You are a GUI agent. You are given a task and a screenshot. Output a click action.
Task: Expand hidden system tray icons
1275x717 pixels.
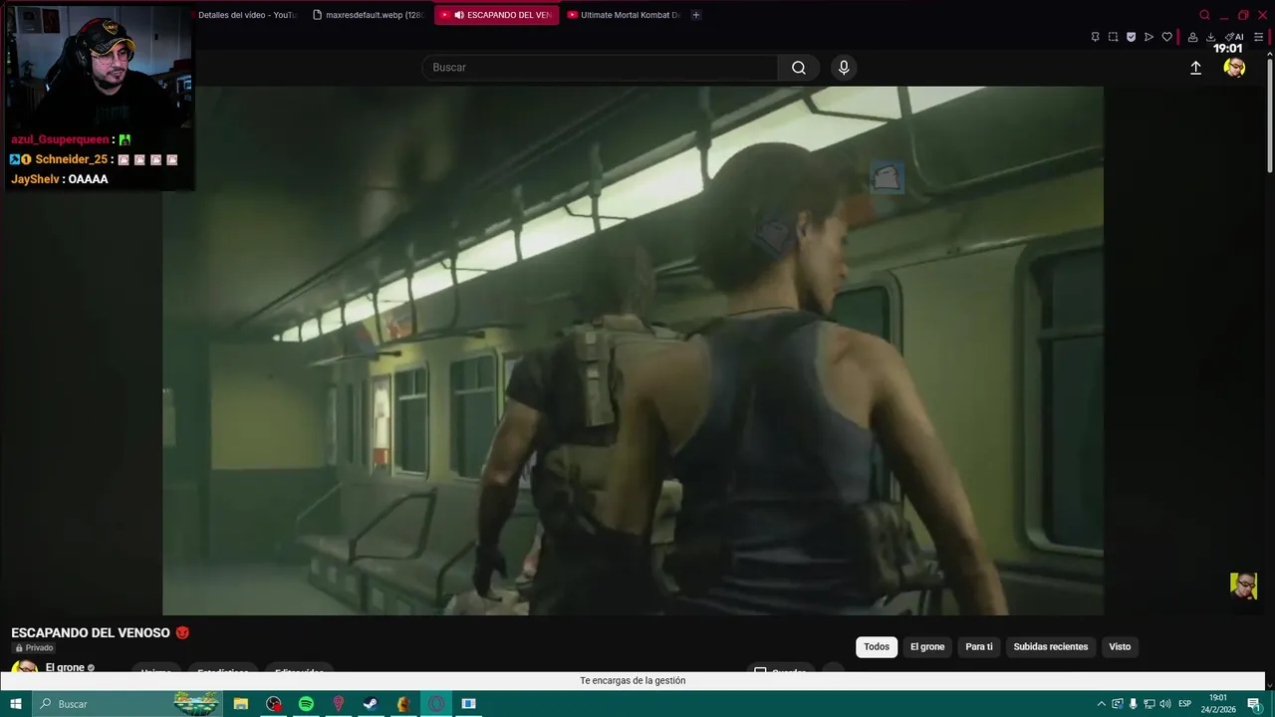pyautogui.click(x=1101, y=704)
